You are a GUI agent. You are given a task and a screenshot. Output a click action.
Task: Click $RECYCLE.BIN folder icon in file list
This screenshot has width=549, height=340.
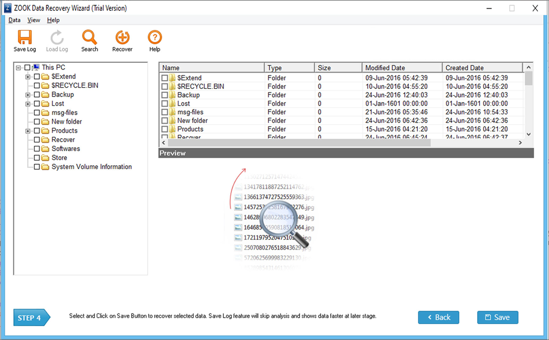(172, 86)
